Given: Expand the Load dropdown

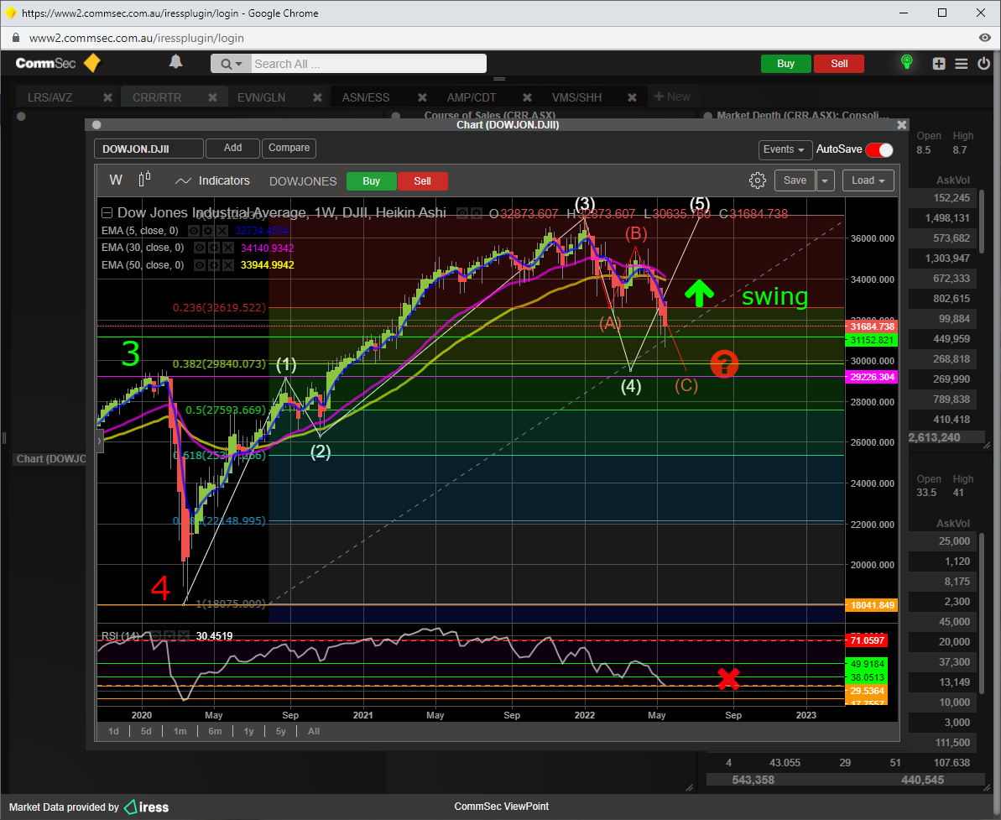Looking at the screenshot, I should (x=868, y=180).
